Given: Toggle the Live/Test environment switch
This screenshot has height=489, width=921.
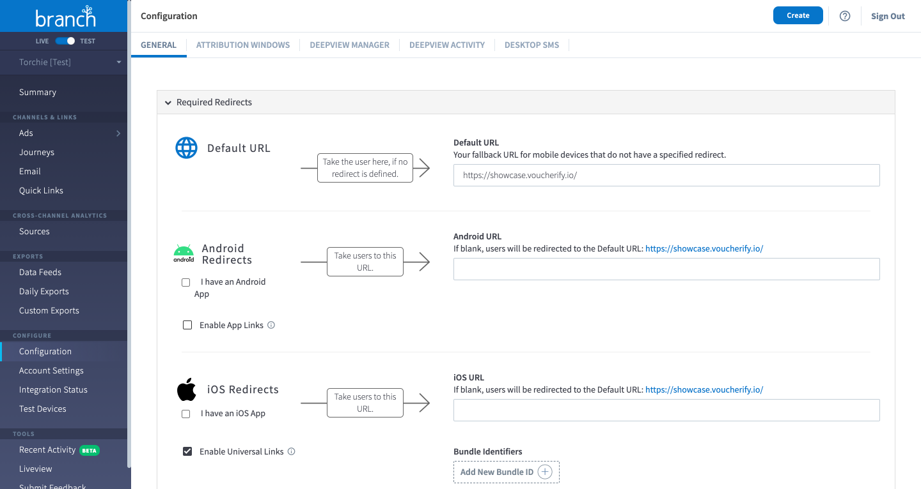Looking at the screenshot, I should (65, 41).
